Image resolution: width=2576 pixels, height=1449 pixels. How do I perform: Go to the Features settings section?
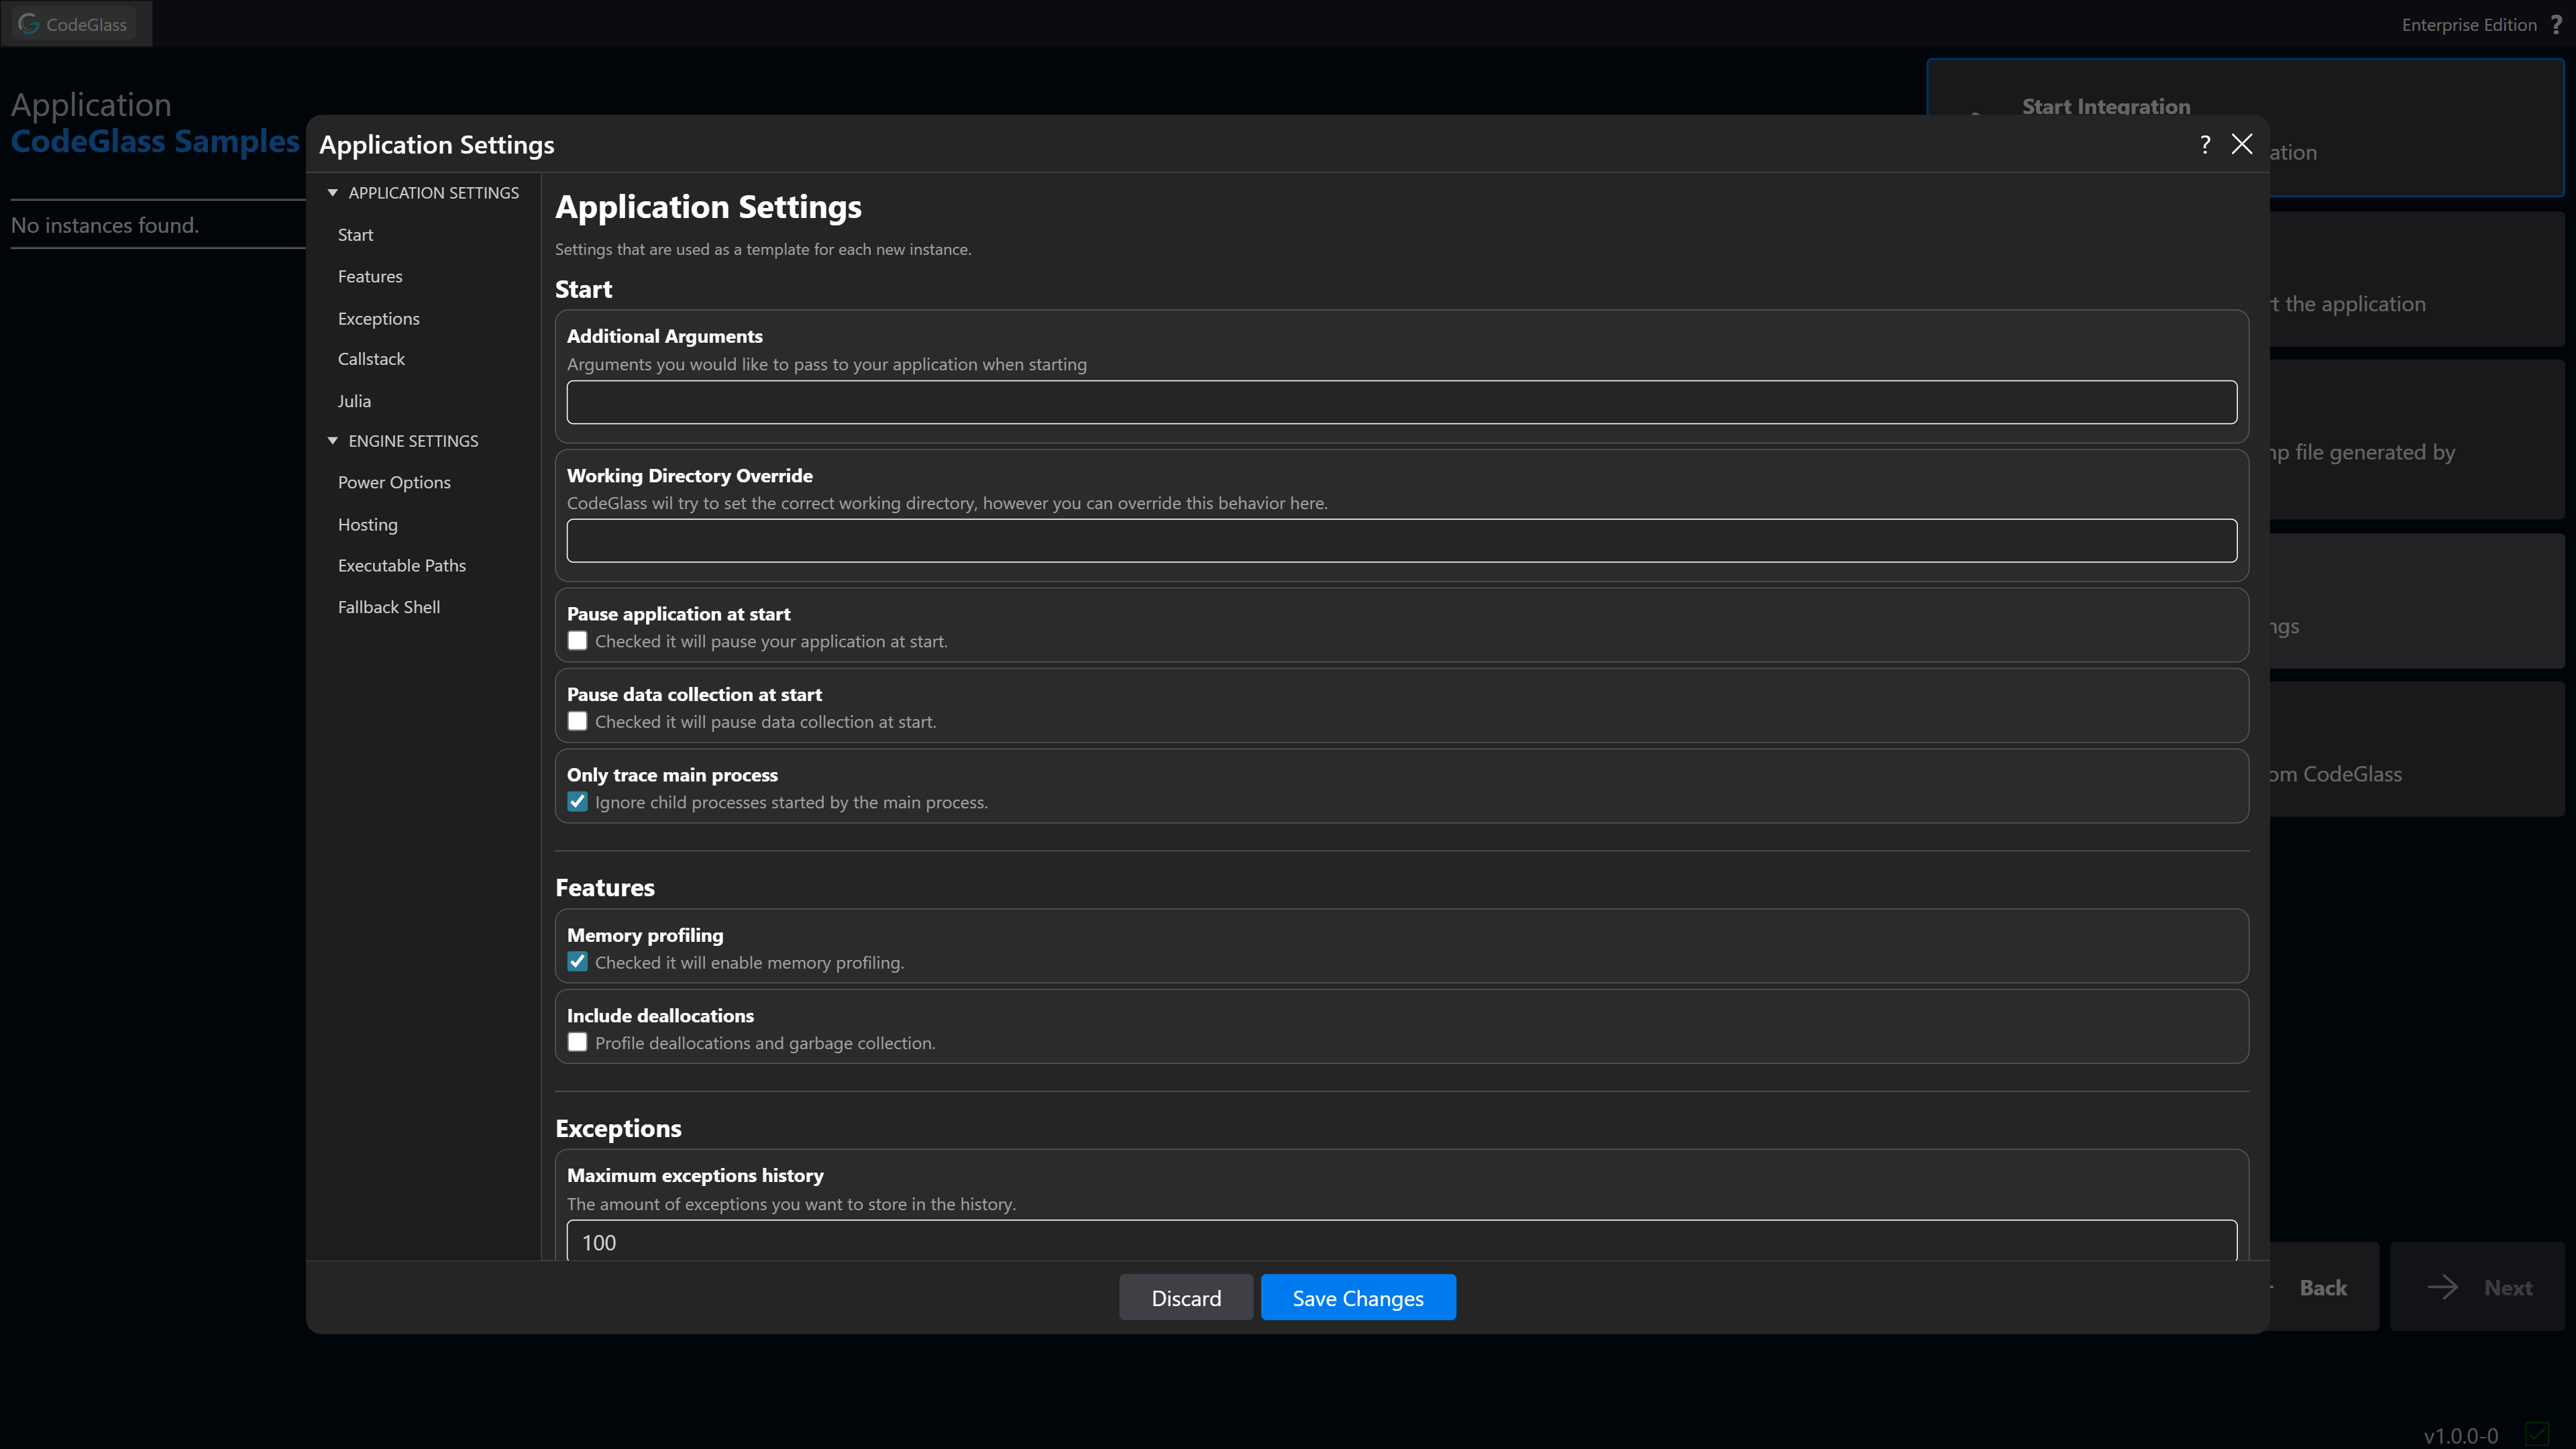click(370, 276)
